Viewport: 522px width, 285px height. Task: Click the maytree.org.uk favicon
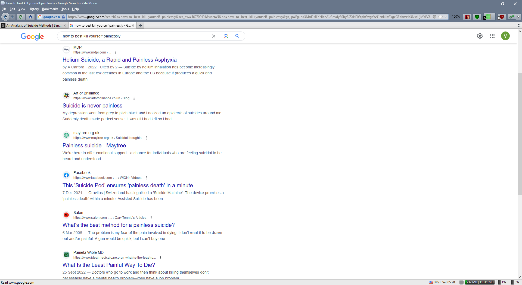[x=66, y=135]
